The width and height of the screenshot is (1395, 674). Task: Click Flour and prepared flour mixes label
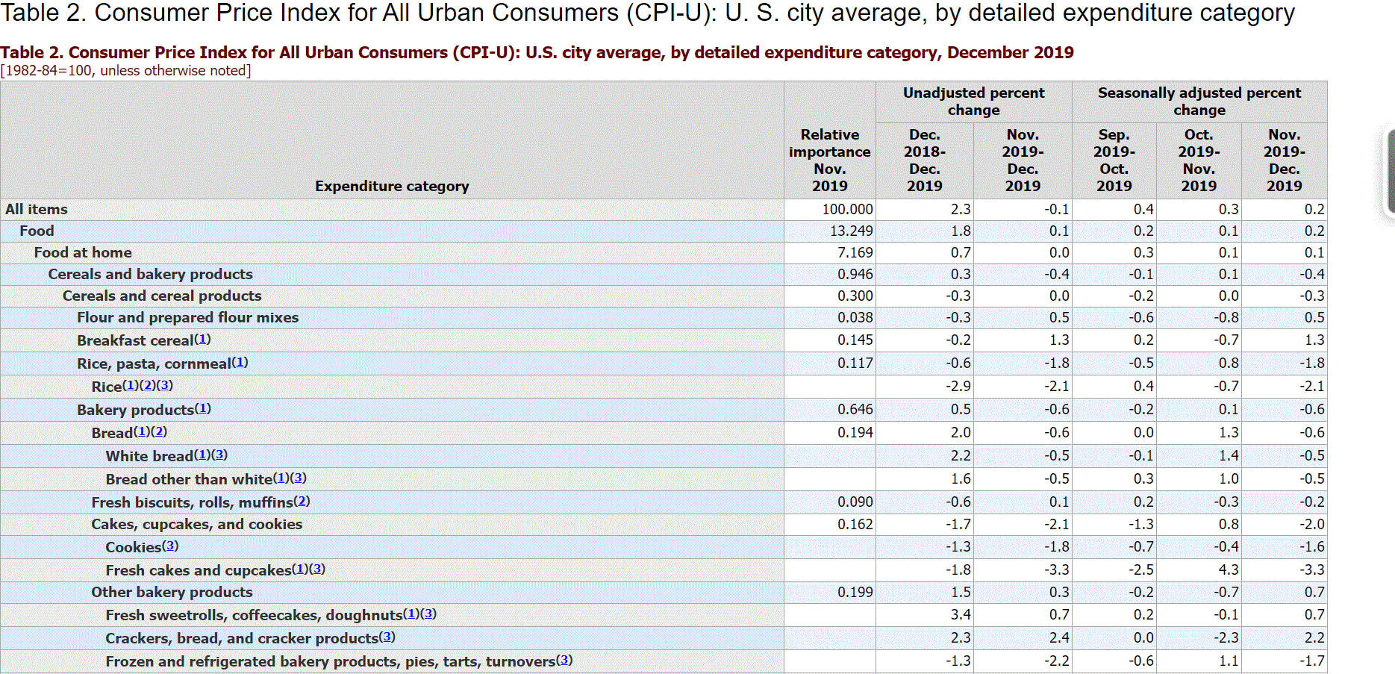[187, 317]
